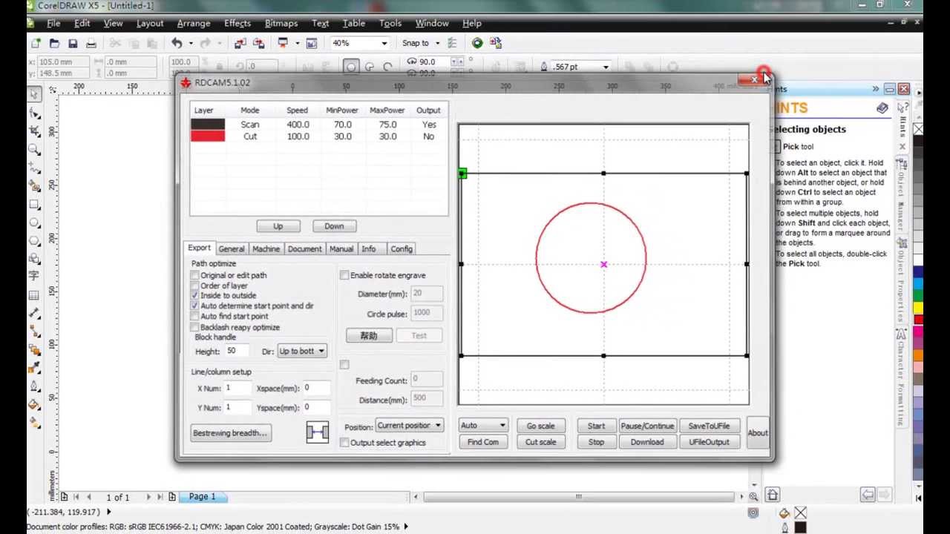
Task: Click the green RDCAM plugin toolbar icon
Action: click(x=477, y=43)
